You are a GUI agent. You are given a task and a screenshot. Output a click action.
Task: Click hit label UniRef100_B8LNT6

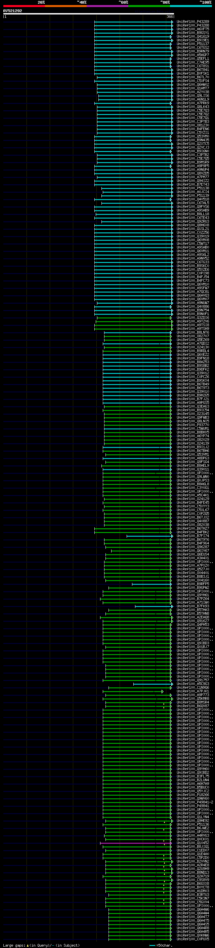[x=192, y=332]
